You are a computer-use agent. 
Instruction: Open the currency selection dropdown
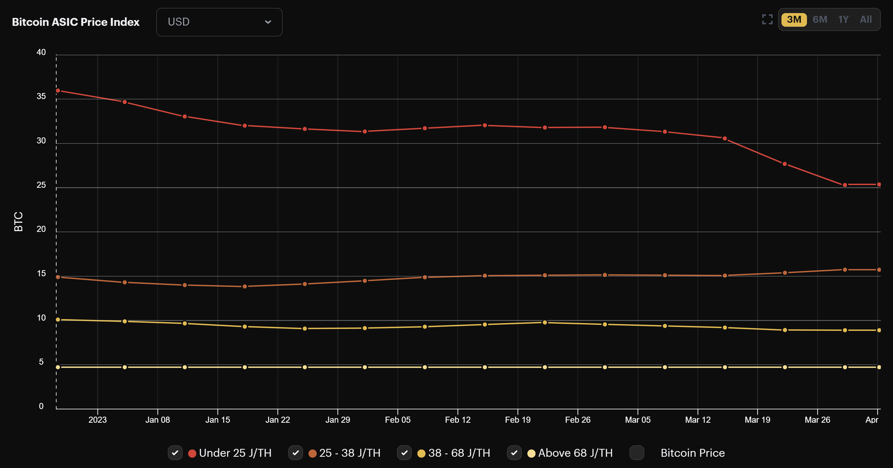(x=219, y=22)
